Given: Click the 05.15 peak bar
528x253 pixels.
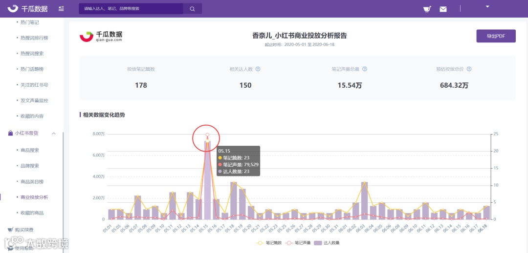Looking at the screenshot, I should [207, 180].
